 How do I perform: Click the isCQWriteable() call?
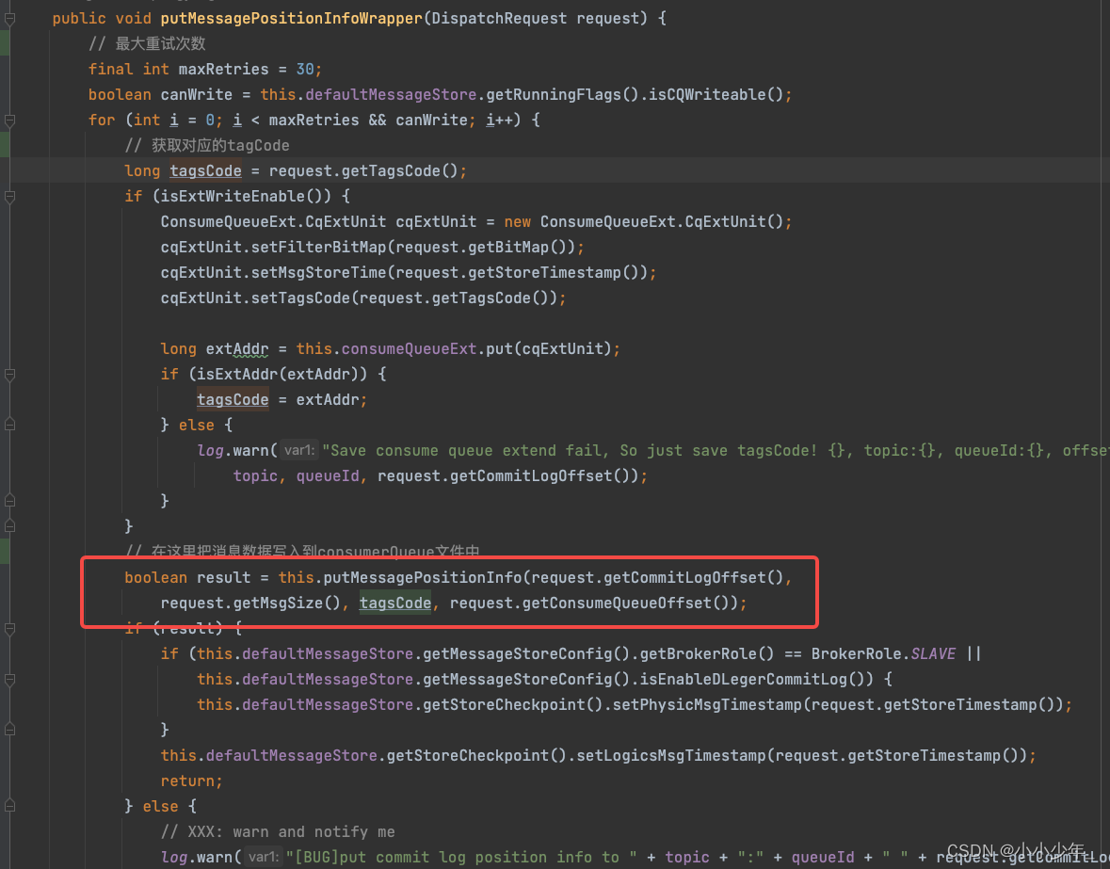click(x=716, y=95)
